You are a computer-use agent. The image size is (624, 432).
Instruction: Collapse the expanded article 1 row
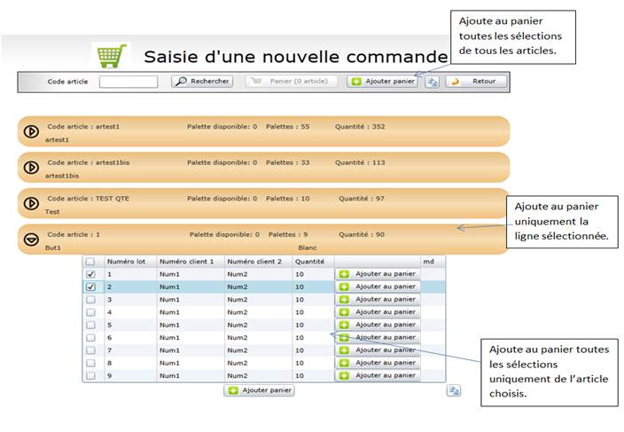pos(30,239)
